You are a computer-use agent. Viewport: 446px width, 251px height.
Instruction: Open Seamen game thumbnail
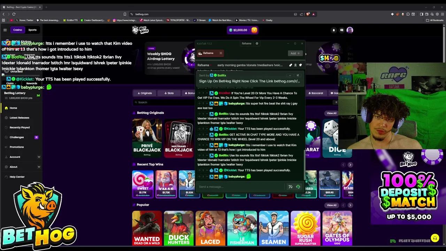click(x=274, y=228)
